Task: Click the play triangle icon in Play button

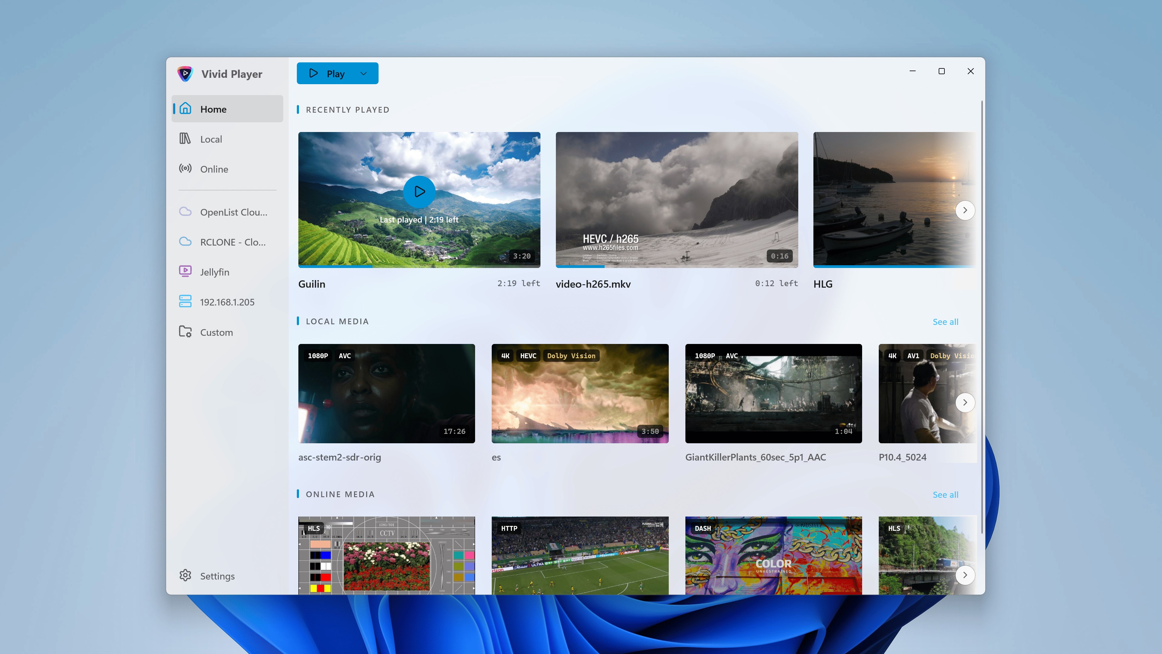Action: point(313,73)
